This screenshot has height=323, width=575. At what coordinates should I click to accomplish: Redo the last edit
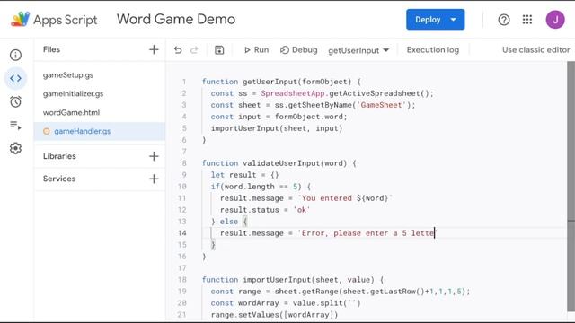point(194,50)
